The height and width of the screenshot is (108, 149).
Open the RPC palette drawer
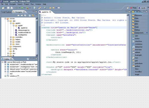[x=140, y=24]
